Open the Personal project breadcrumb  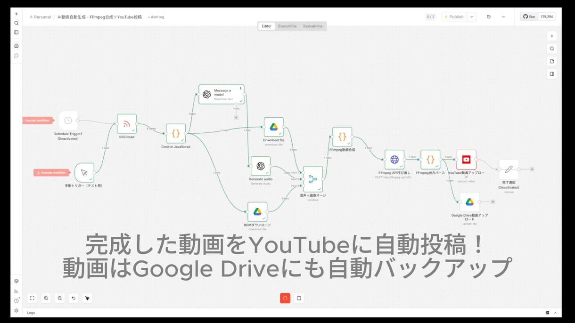point(40,17)
